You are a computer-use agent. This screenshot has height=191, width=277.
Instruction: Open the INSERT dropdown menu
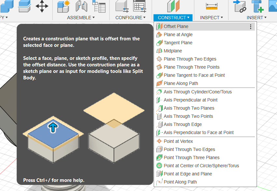[256, 18]
